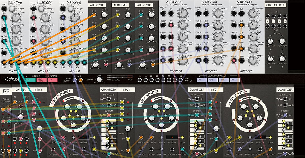The width and height of the screenshot is (305, 158).
Task: Click the OUT jack of second Audio Mix
Action: [129, 65]
